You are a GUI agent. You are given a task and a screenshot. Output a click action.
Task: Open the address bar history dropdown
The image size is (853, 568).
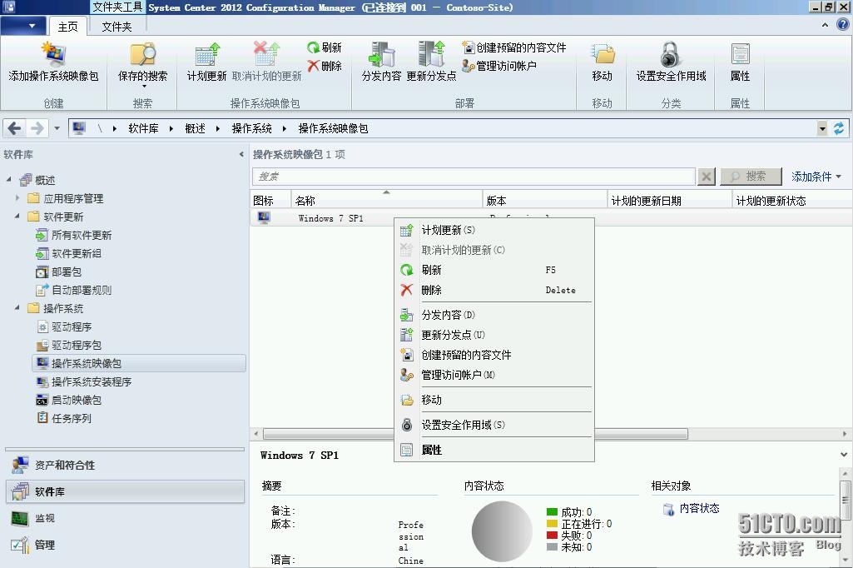822,129
